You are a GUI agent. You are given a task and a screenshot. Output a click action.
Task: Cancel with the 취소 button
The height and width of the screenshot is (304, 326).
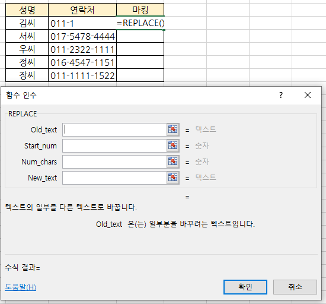(295, 287)
